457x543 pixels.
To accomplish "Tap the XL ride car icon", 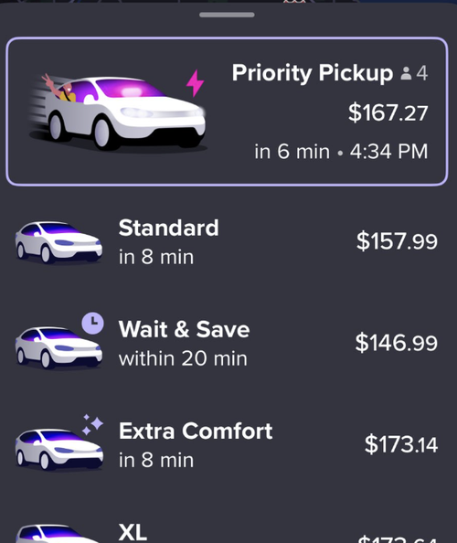I will (x=58, y=533).
